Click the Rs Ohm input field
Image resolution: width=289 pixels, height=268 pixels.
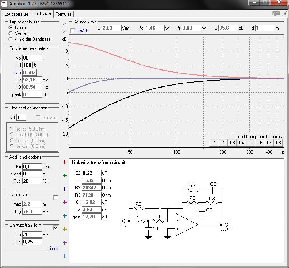coord(32,167)
